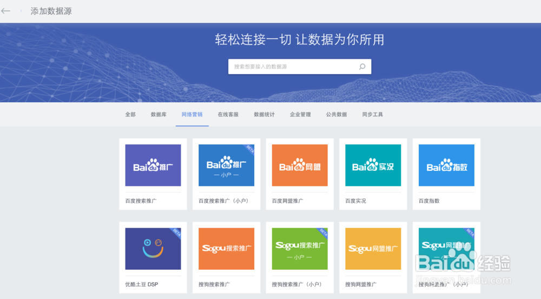Pick the yellow Sogou网盟推广 logo tile
The width and height of the screenshot is (541, 299).
tap(373, 249)
